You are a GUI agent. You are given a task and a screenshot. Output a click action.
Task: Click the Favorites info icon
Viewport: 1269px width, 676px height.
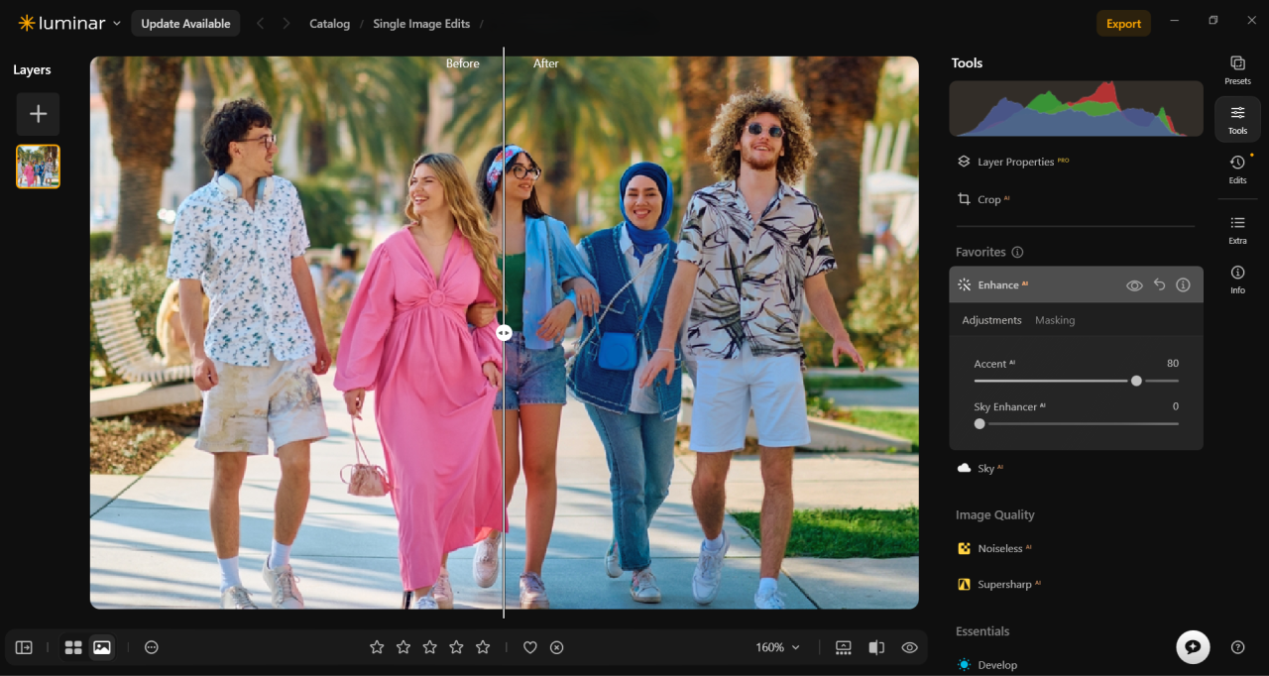click(1017, 252)
